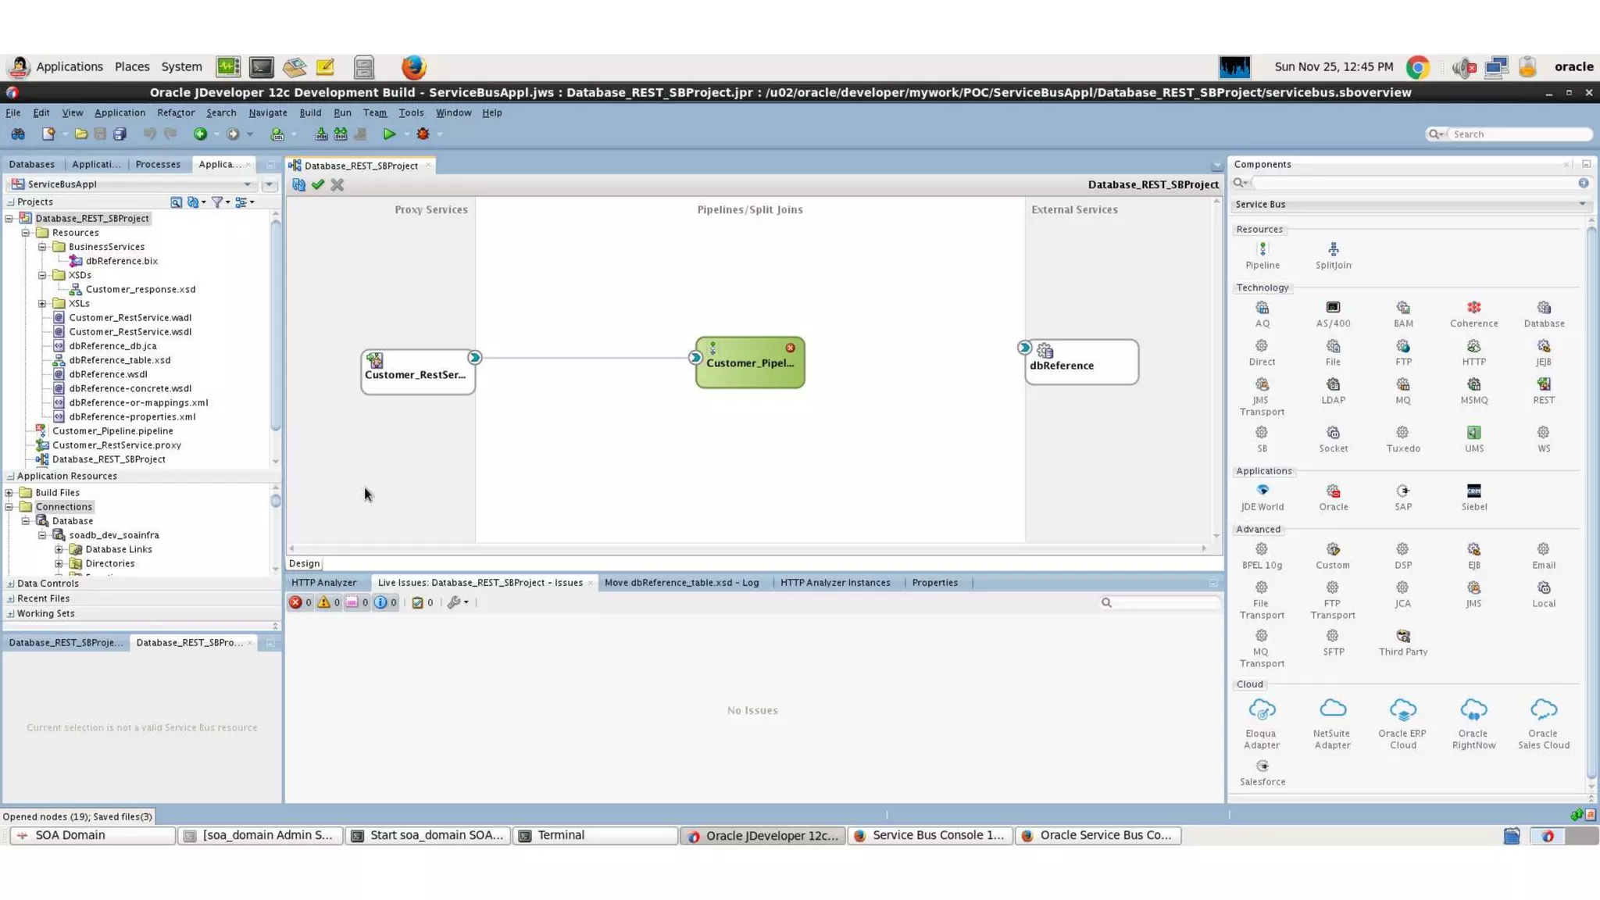This screenshot has height=900, width=1600.
Task: Toggle the errors filter in Issues panel
Action: (296, 602)
